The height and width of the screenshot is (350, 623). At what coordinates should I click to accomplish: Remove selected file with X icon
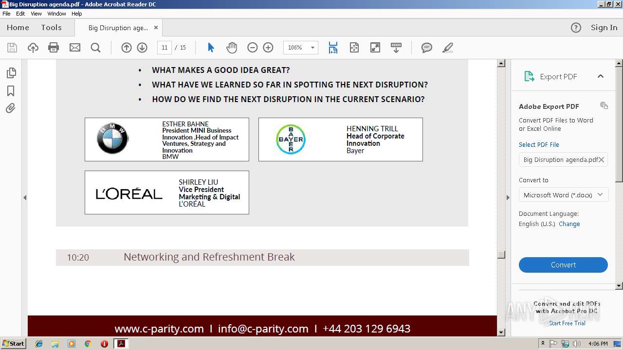[x=602, y=159]
